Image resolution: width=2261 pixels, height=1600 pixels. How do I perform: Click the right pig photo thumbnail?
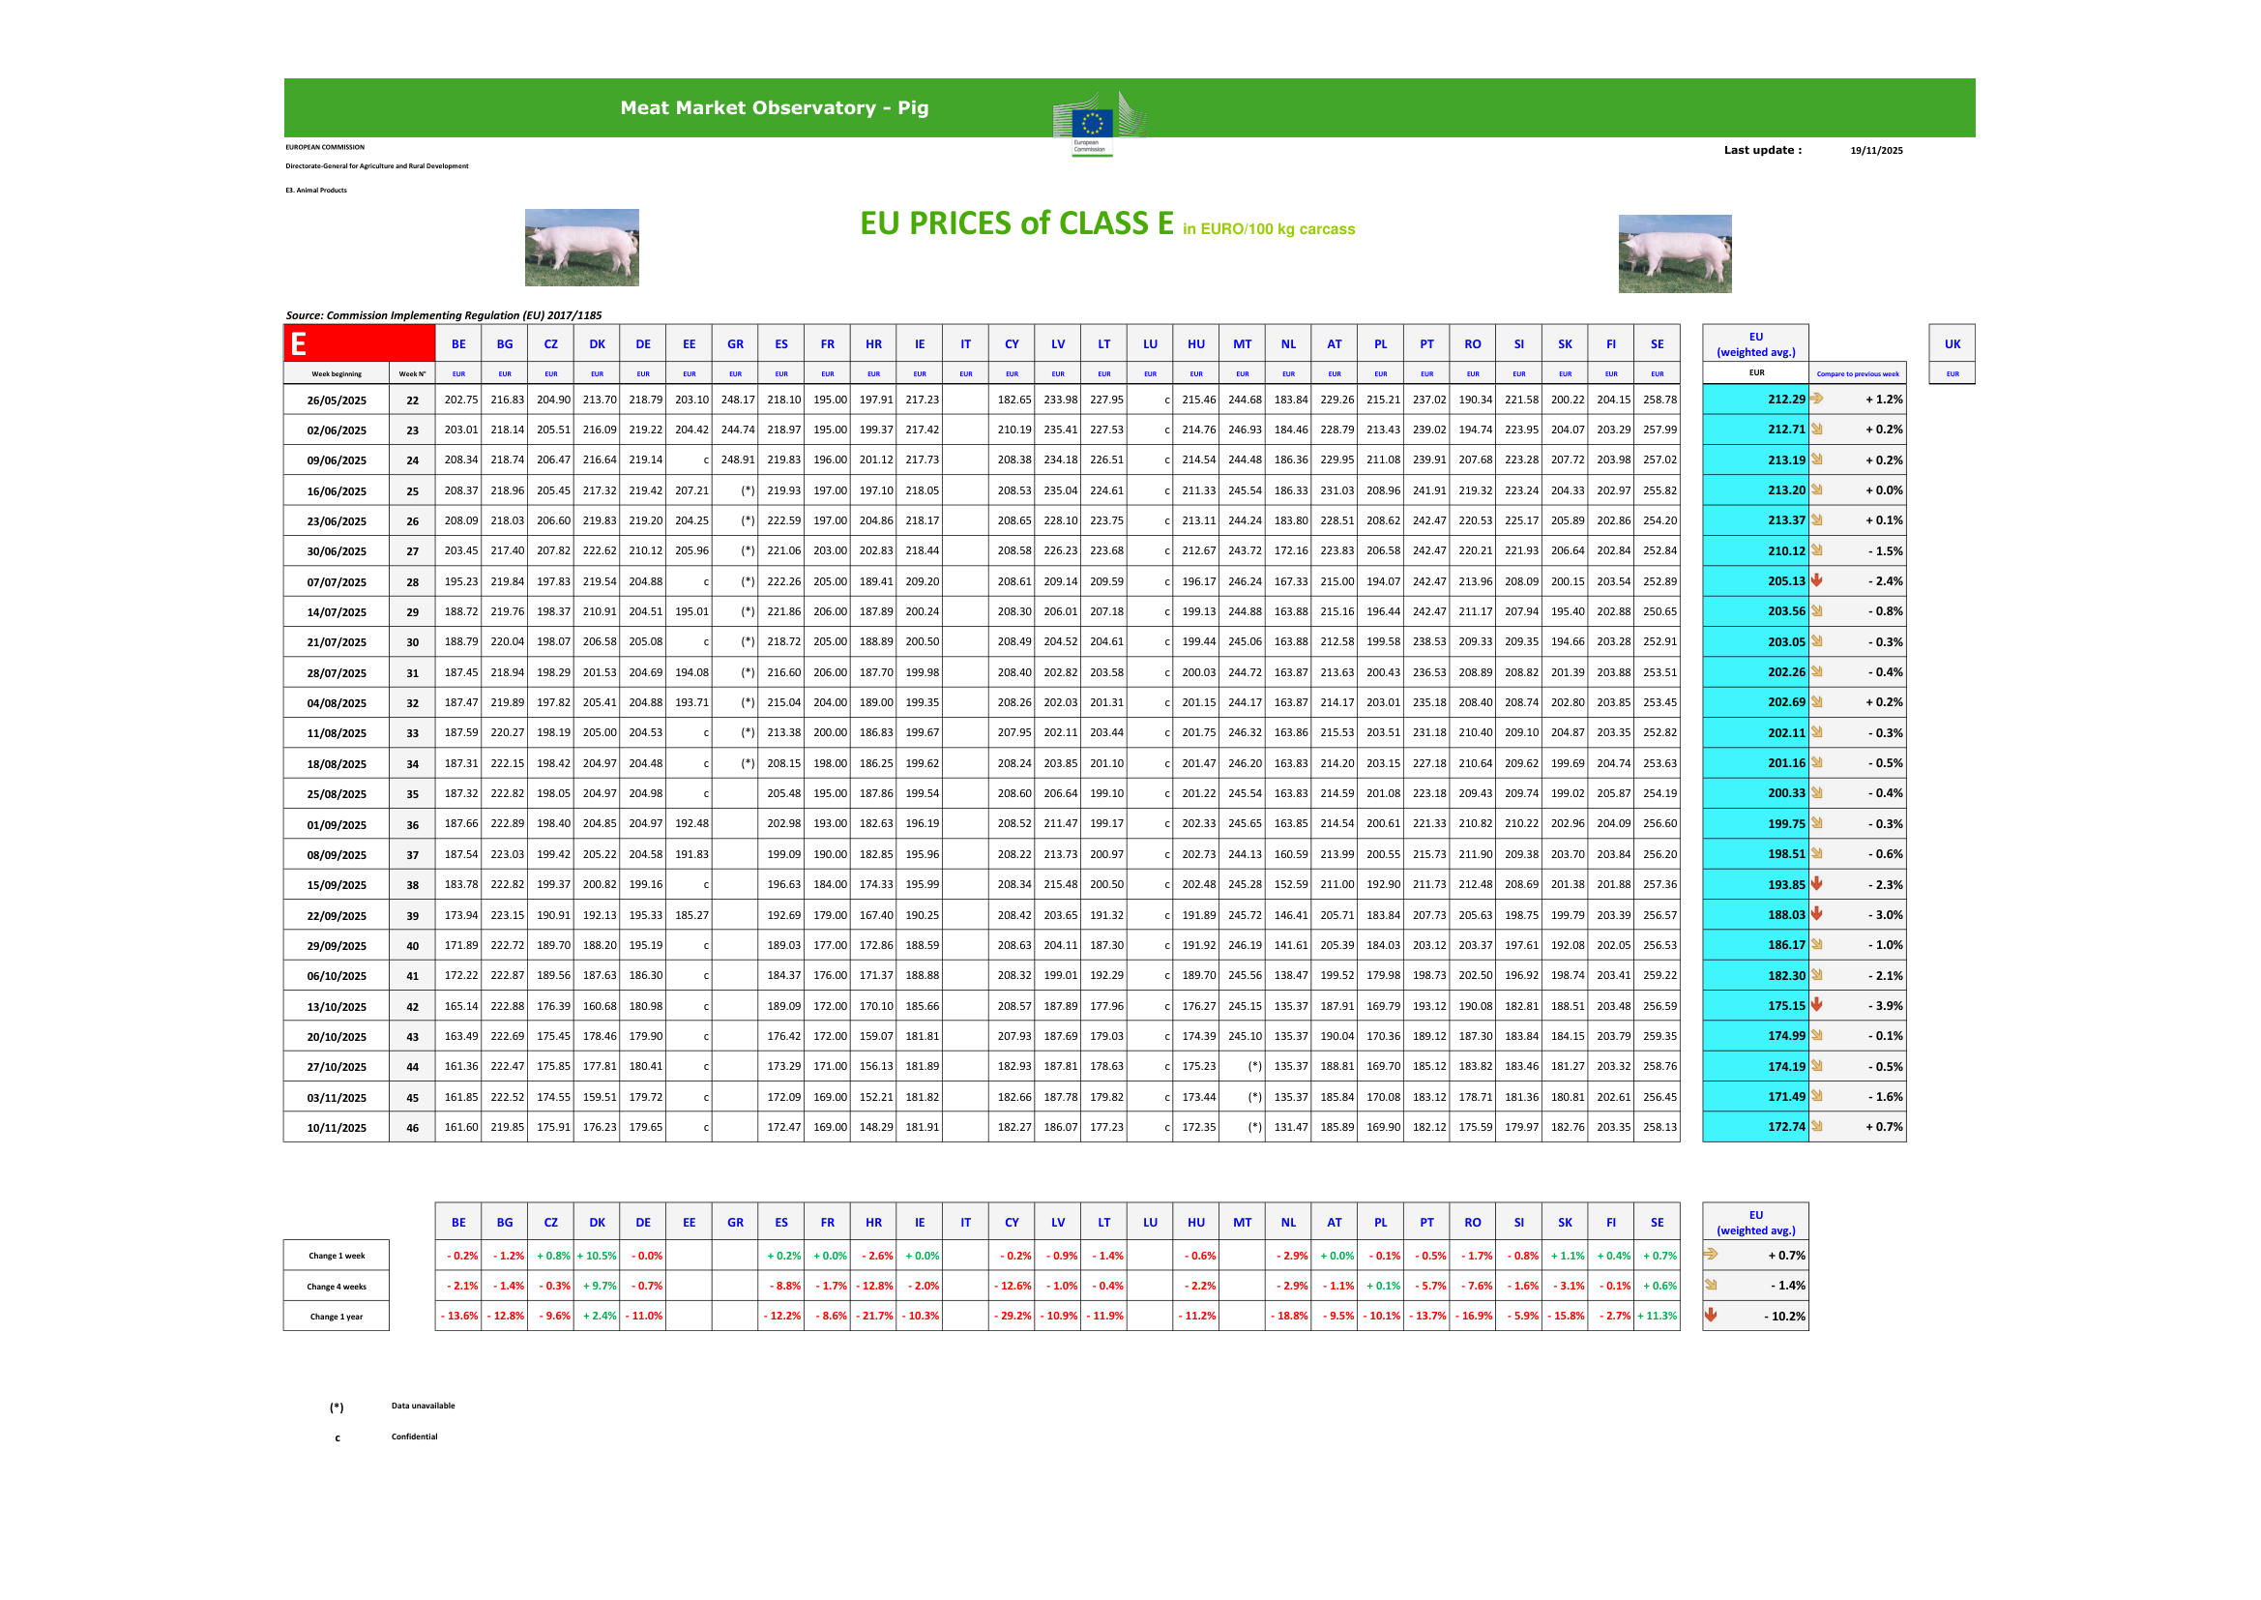click(1674, 254)
